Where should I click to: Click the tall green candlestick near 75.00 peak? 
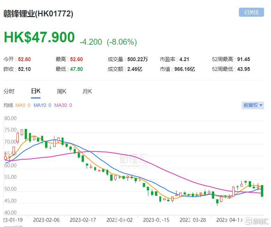(26, 134)
